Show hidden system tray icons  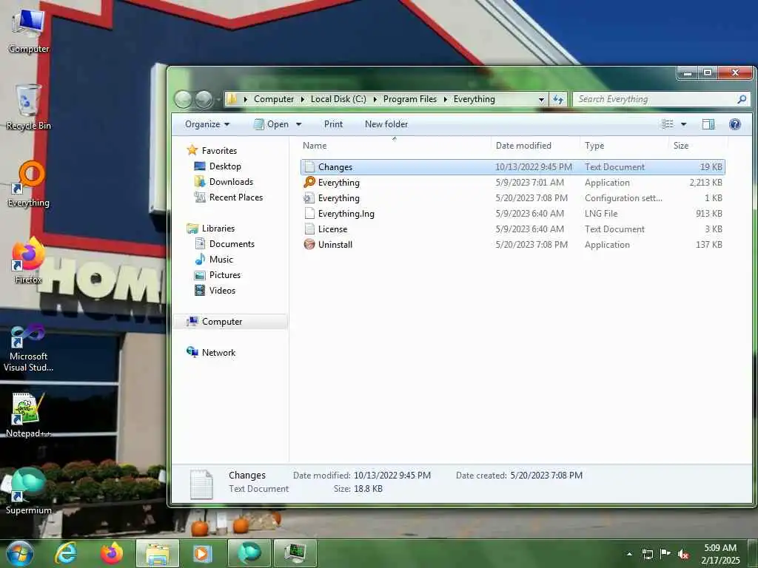(629, 554)
